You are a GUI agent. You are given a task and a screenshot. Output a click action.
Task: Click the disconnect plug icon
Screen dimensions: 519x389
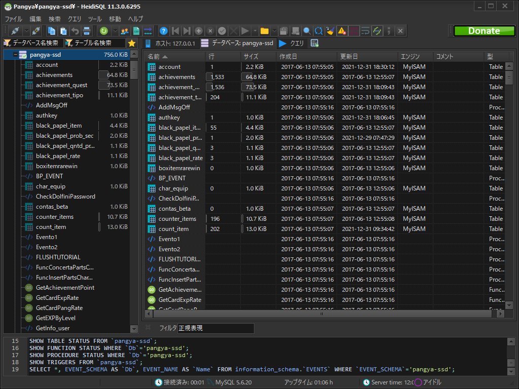(x=36, y=31)
